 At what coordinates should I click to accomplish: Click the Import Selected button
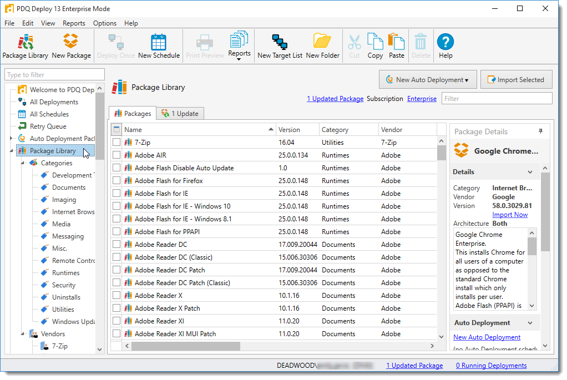pos(516,80)
